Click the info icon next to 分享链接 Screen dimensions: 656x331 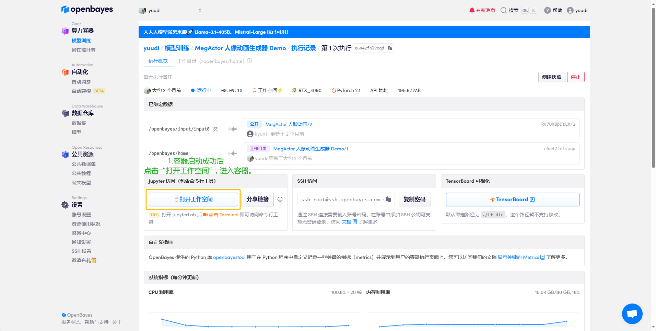[280, 199]
